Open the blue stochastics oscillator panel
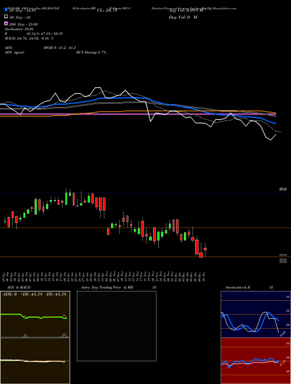This screenshot has height=384, width=291. point(255,314)
